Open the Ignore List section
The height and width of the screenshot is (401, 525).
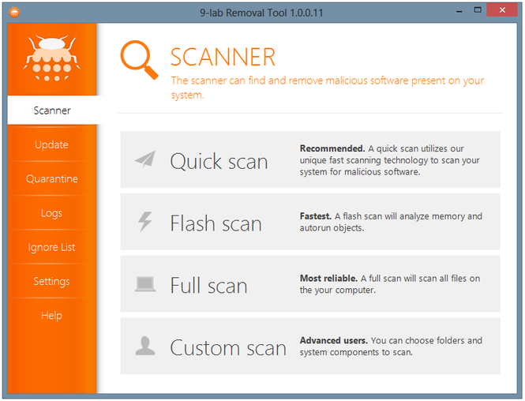click(52, 247)
